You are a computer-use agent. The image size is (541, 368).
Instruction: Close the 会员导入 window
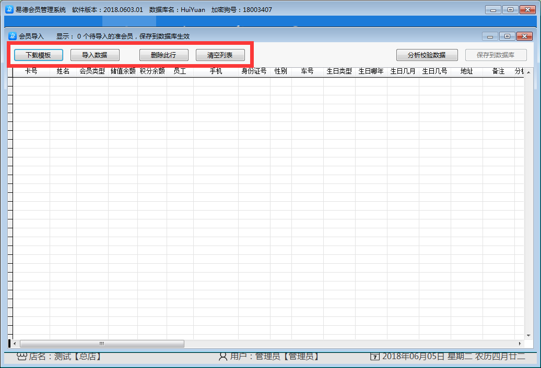(524, 36)
